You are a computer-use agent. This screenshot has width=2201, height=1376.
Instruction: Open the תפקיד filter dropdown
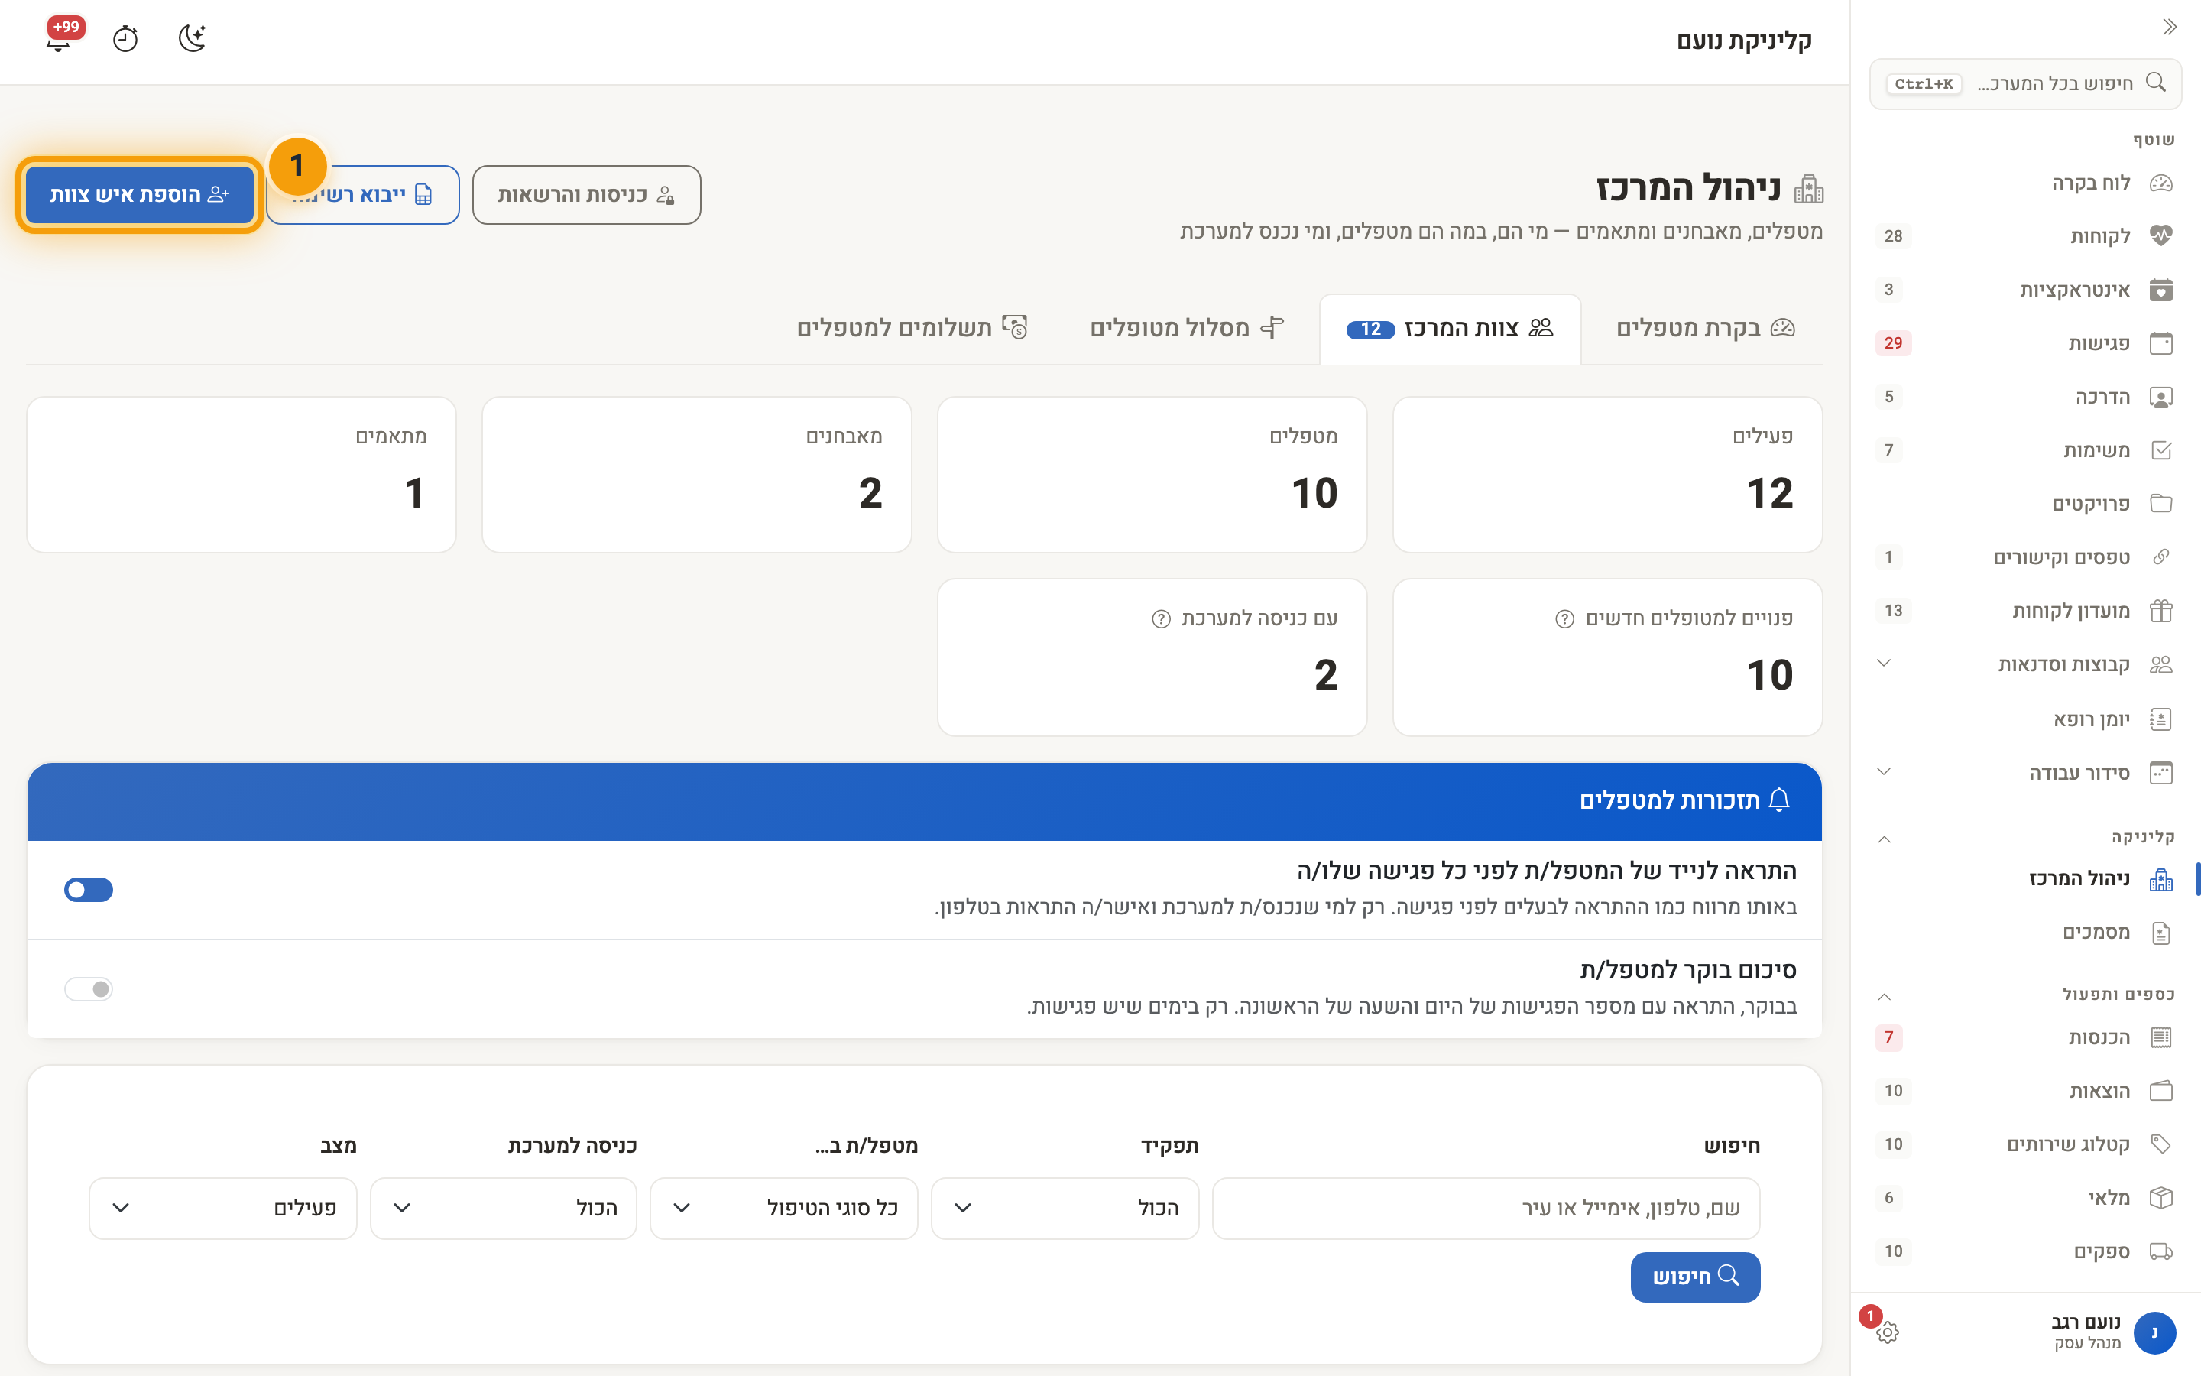(x=1064, y=1208)
